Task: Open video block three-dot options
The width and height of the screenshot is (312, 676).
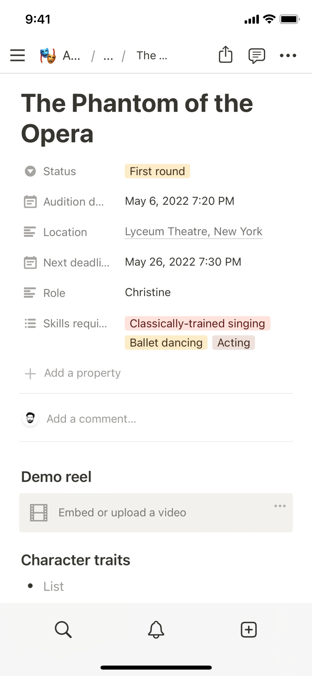Action: [x=280, y=506]
